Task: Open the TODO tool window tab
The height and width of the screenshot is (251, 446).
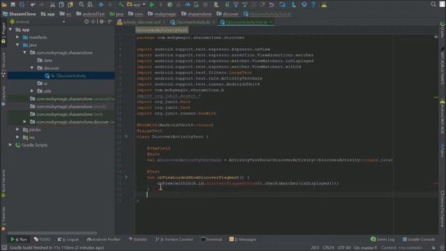Action: click(x=42, y=239)
